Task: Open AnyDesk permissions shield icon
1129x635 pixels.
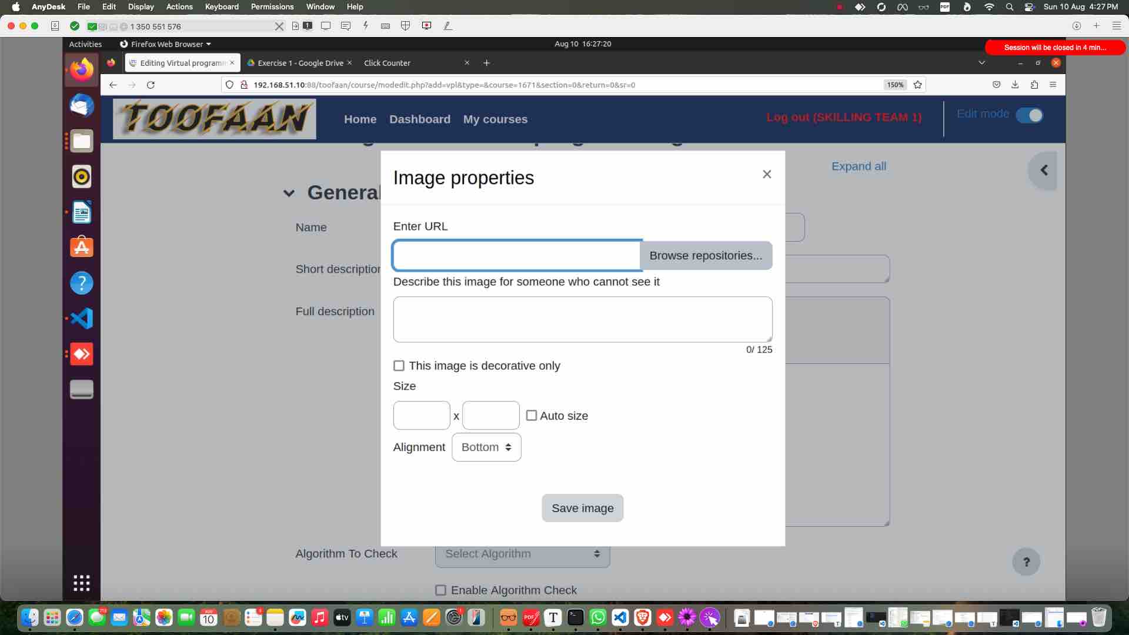Action: click(x=406, y=26)
